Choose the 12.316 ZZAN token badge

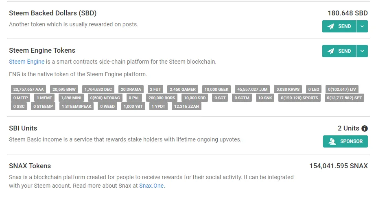point(186,107)
